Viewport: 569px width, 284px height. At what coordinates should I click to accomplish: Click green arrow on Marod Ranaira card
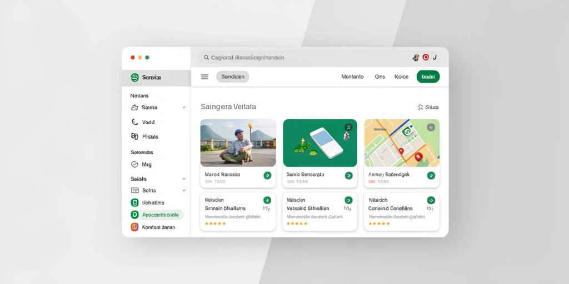pyautogui.click(x=267, y=175)
